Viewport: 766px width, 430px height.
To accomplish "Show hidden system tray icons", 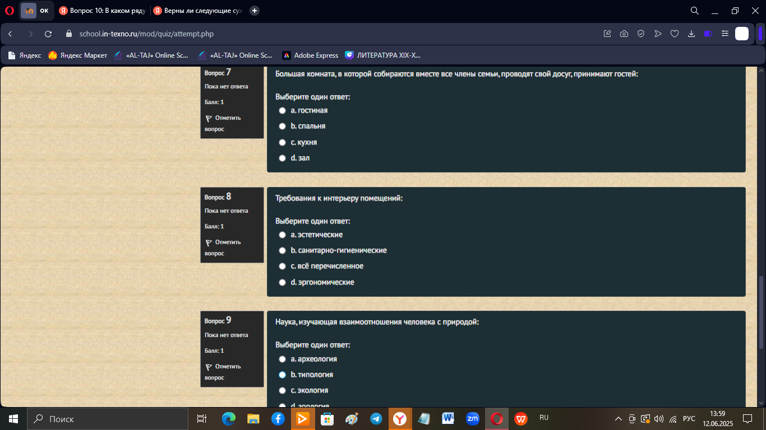I will pyautogui.click(x=619, y=419).
